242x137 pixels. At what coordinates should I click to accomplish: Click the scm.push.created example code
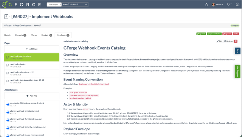coord(78,92)
